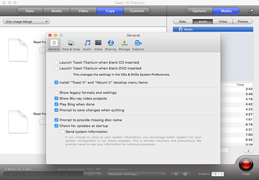The image size is (259, 180).
Task: Click the Copies number field
Action: [216, 174]
